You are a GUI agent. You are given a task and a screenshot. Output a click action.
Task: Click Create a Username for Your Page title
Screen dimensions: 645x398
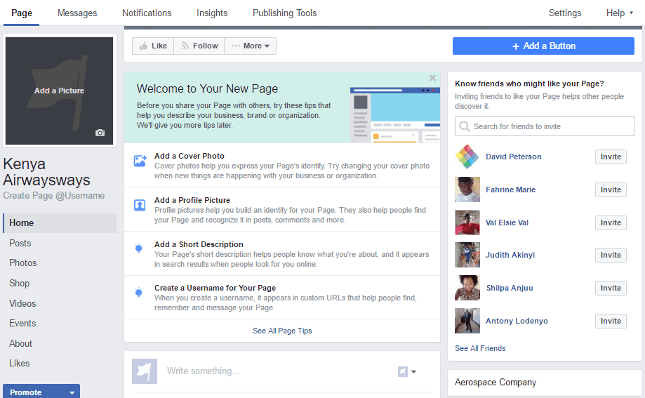coord(215,288)
